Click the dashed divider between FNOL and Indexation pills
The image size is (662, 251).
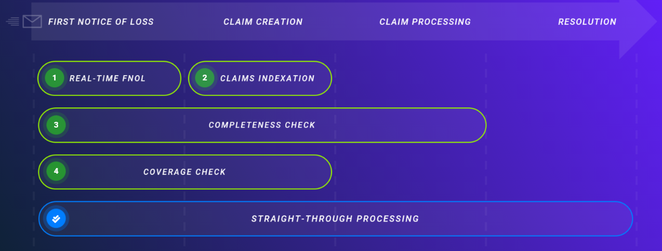click(184, 78)
